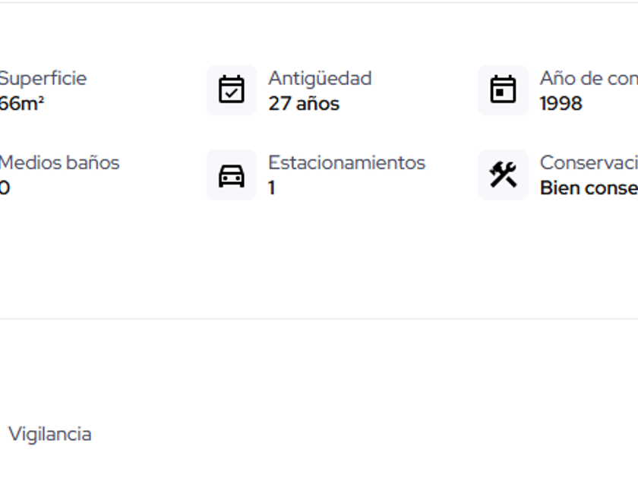Select the Antigüedad label text

click(320, 78)
